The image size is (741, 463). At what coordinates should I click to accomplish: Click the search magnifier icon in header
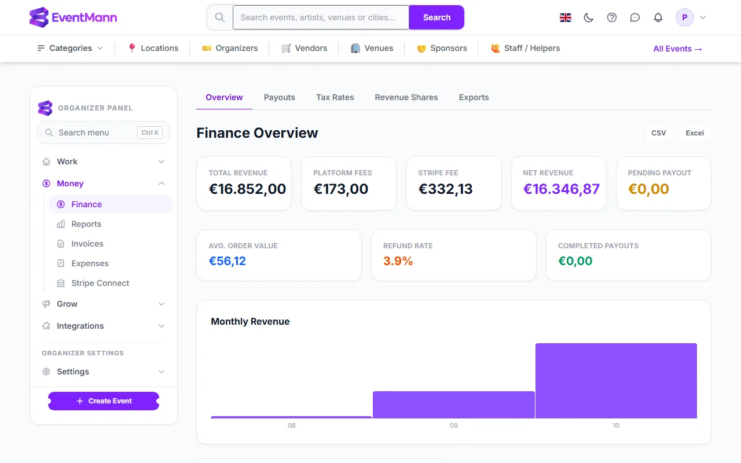tap(220, 17)
